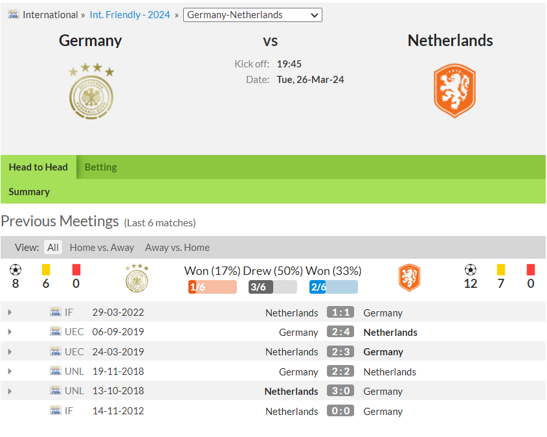The image size is (547, 437).
Task: Open the Summary sub-tab
Action: click(x=29, y=192)
